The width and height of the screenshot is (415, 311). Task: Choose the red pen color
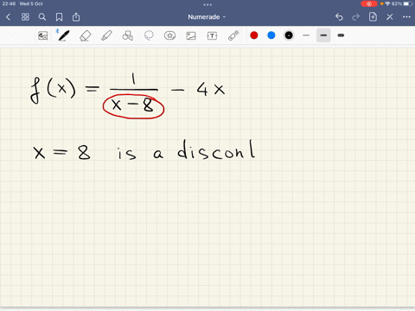(x=254, y=35)
